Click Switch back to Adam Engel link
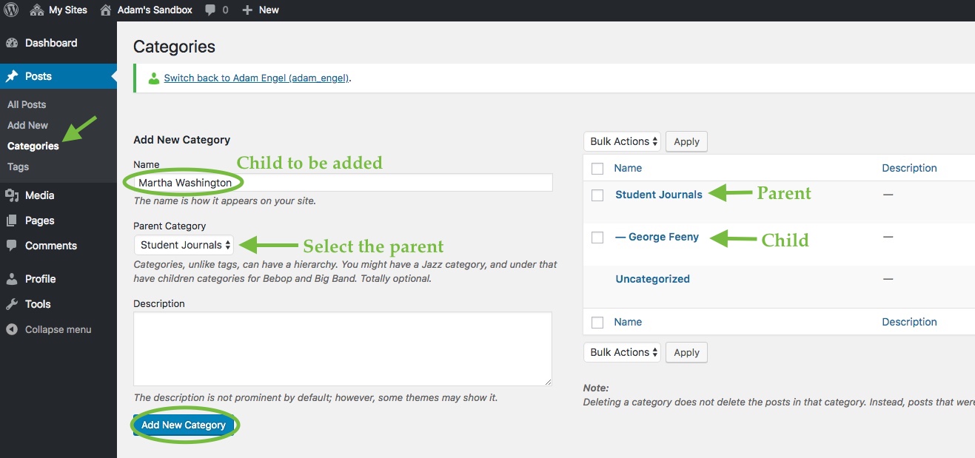The height and width of the screenshot is (458, 975). pos(256,78)
